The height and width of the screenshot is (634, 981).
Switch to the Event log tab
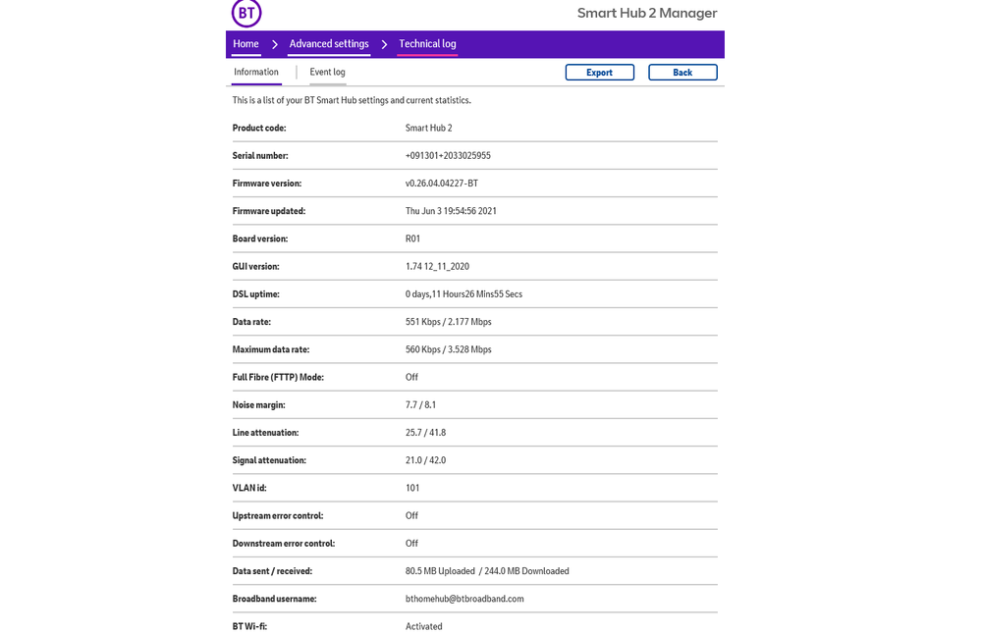click(327, 72)
